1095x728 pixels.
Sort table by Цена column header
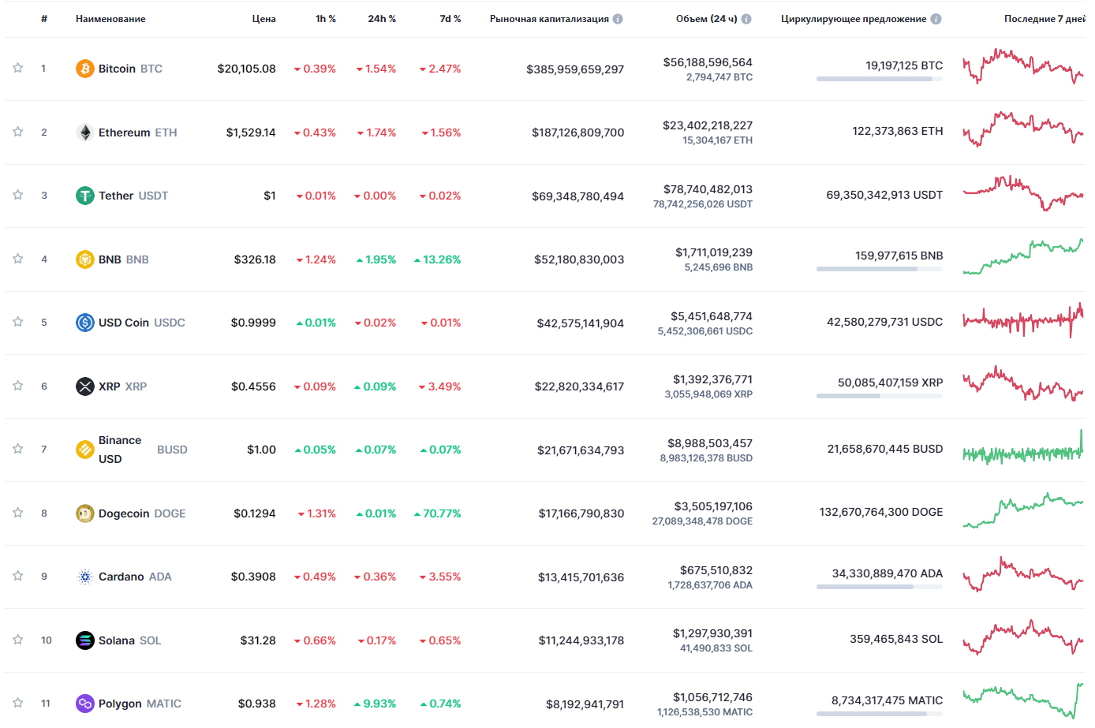(x=263, y=19)
